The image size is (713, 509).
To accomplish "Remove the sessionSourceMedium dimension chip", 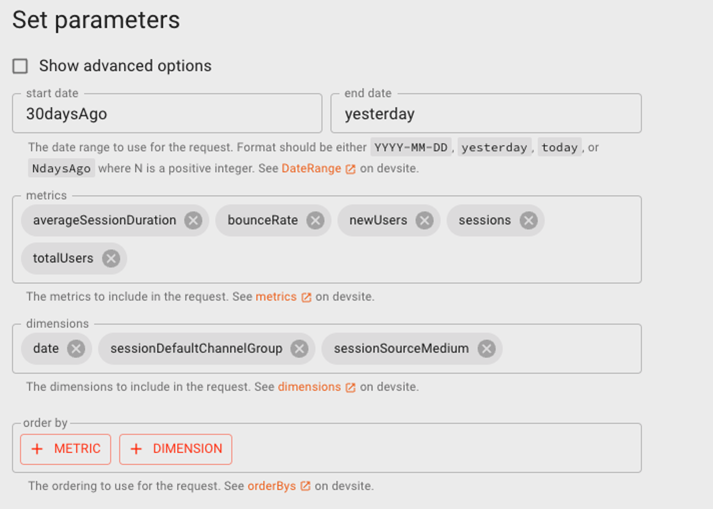I will (487, 349).
